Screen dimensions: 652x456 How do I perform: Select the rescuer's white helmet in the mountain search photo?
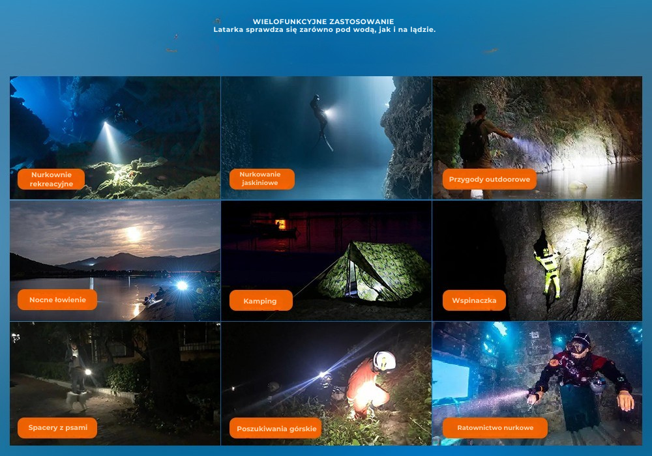tap(384, 360)
